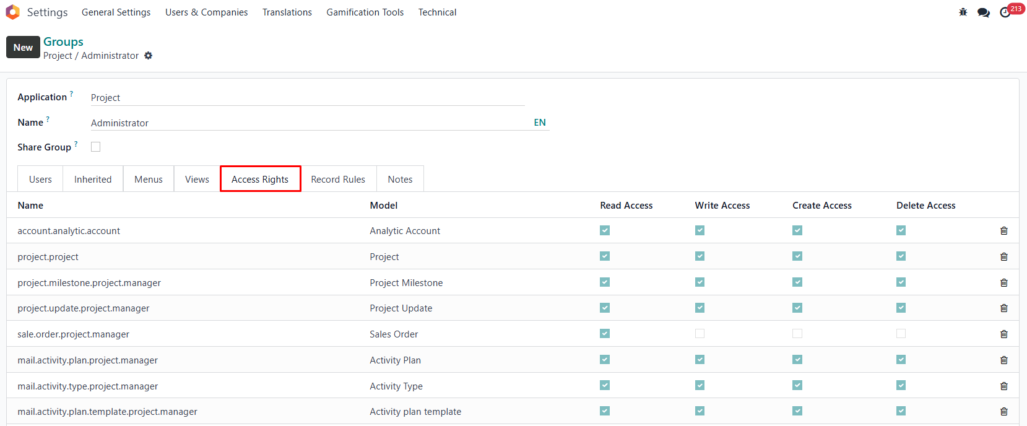This screenshot has width=1027, height=426.
Task: Enable Delete Access for Sales Order
Action: click(901, 334)
